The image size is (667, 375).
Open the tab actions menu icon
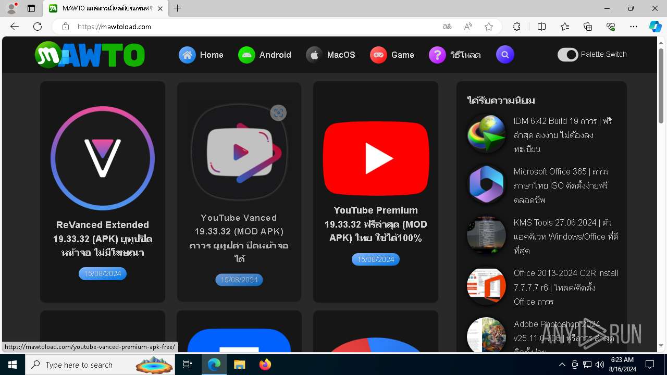click(x=31, y=8)
